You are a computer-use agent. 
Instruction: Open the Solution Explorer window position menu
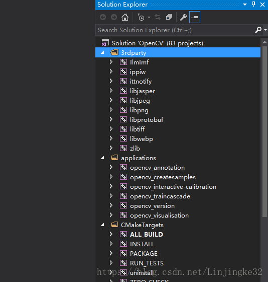[x=245, y=5]
